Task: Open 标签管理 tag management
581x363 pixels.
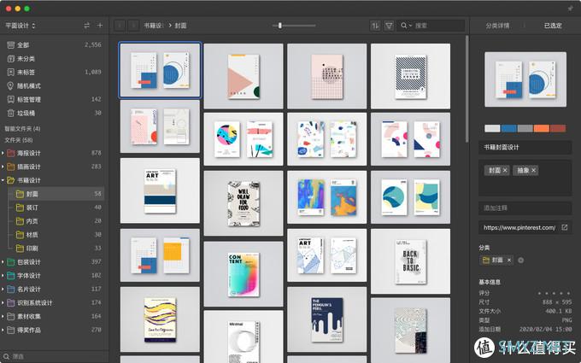Action: pyautogui.click(x=54, y=99)
